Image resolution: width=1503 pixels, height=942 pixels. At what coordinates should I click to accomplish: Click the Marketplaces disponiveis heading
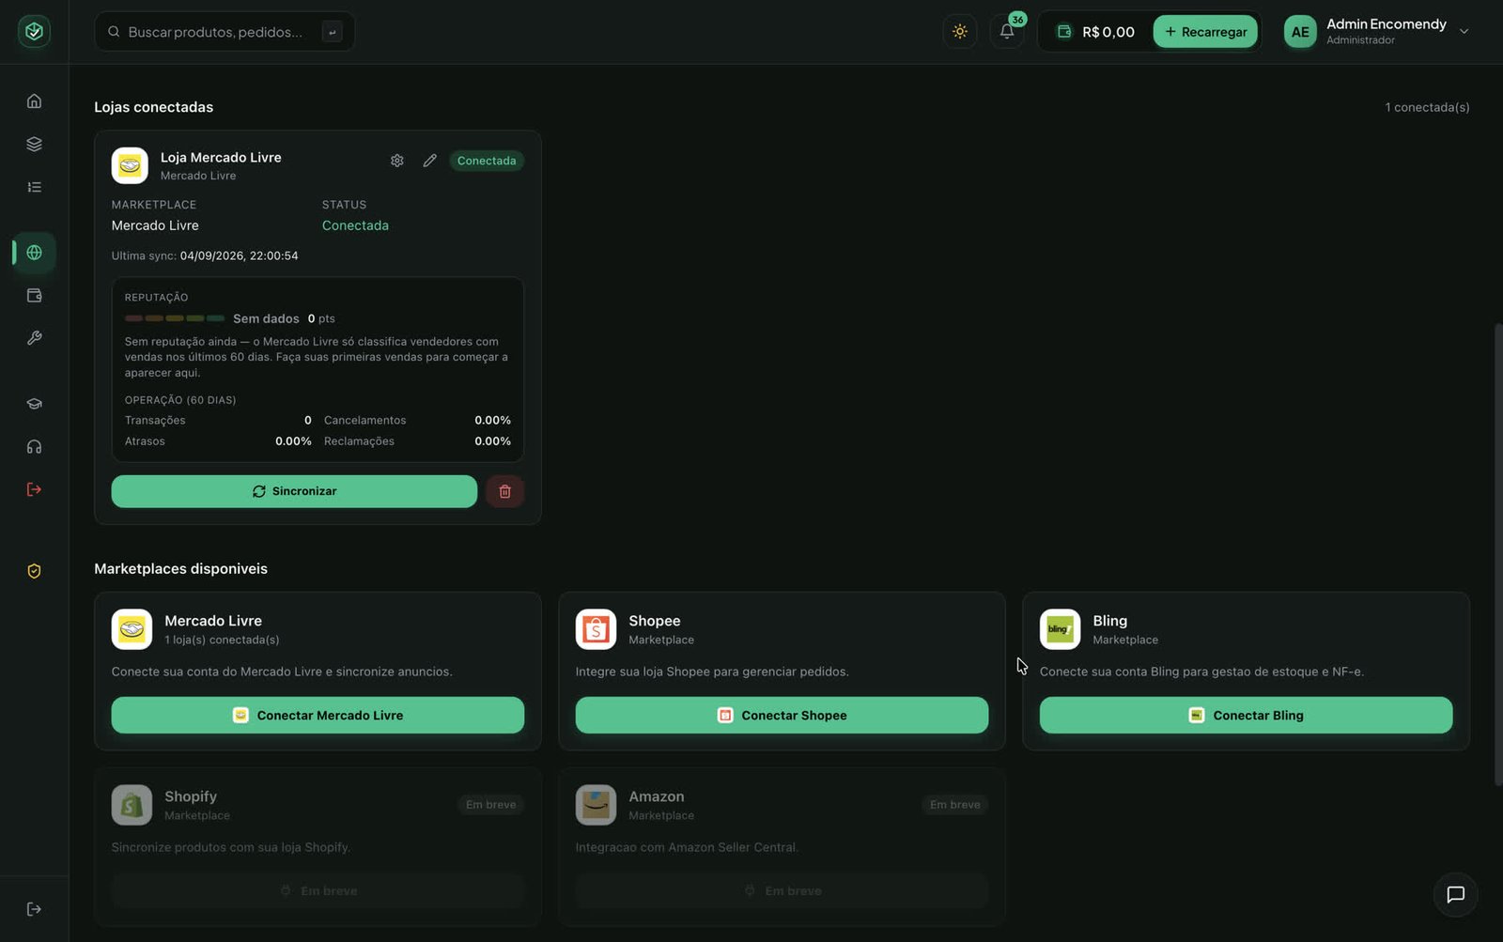coord(180,568)
